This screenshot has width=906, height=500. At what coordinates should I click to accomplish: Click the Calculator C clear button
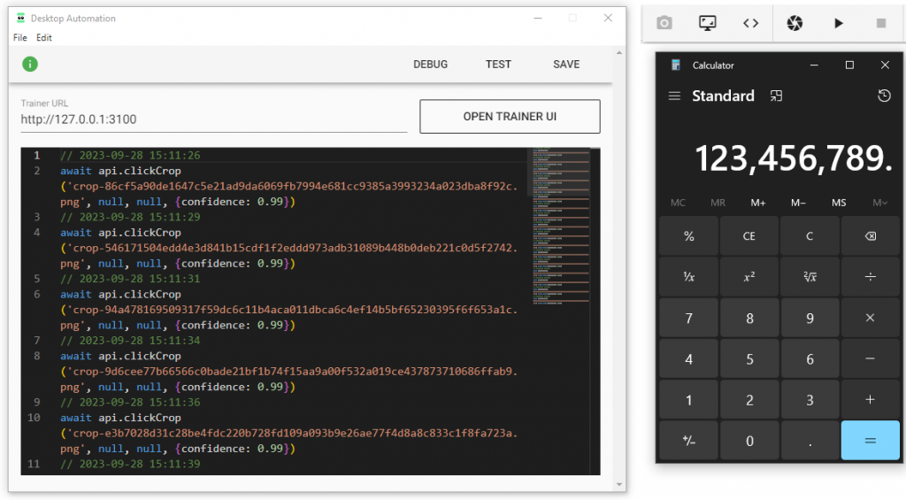[x=810, y=235]
